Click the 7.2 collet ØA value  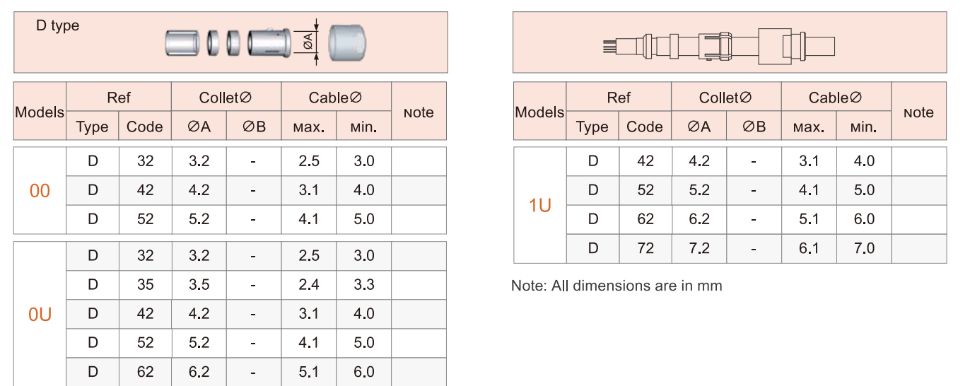[x=699, y=248]
